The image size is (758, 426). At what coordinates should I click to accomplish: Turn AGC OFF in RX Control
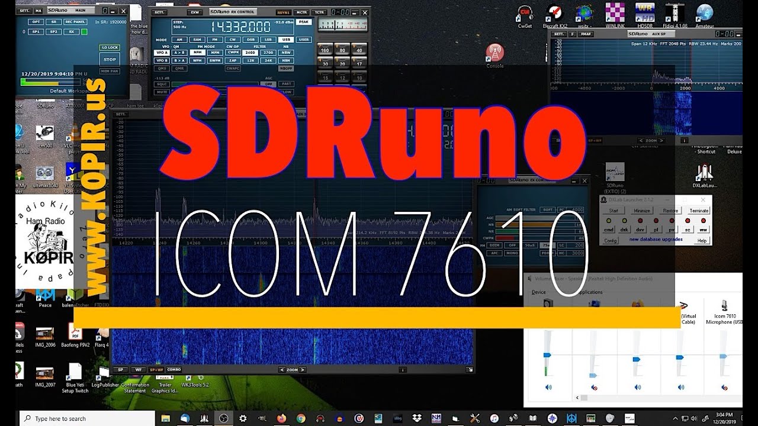coord(268,84)
